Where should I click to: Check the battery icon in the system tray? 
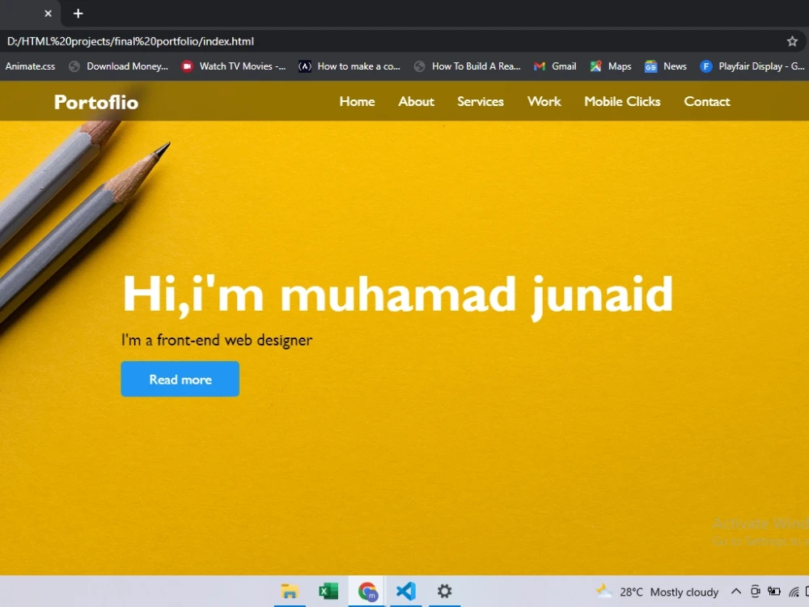tap(774, 591)
